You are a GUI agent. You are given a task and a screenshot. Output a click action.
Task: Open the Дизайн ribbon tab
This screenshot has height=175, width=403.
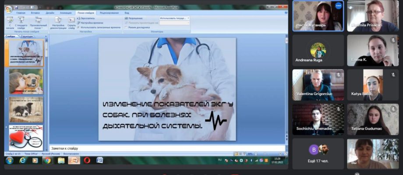50,13
